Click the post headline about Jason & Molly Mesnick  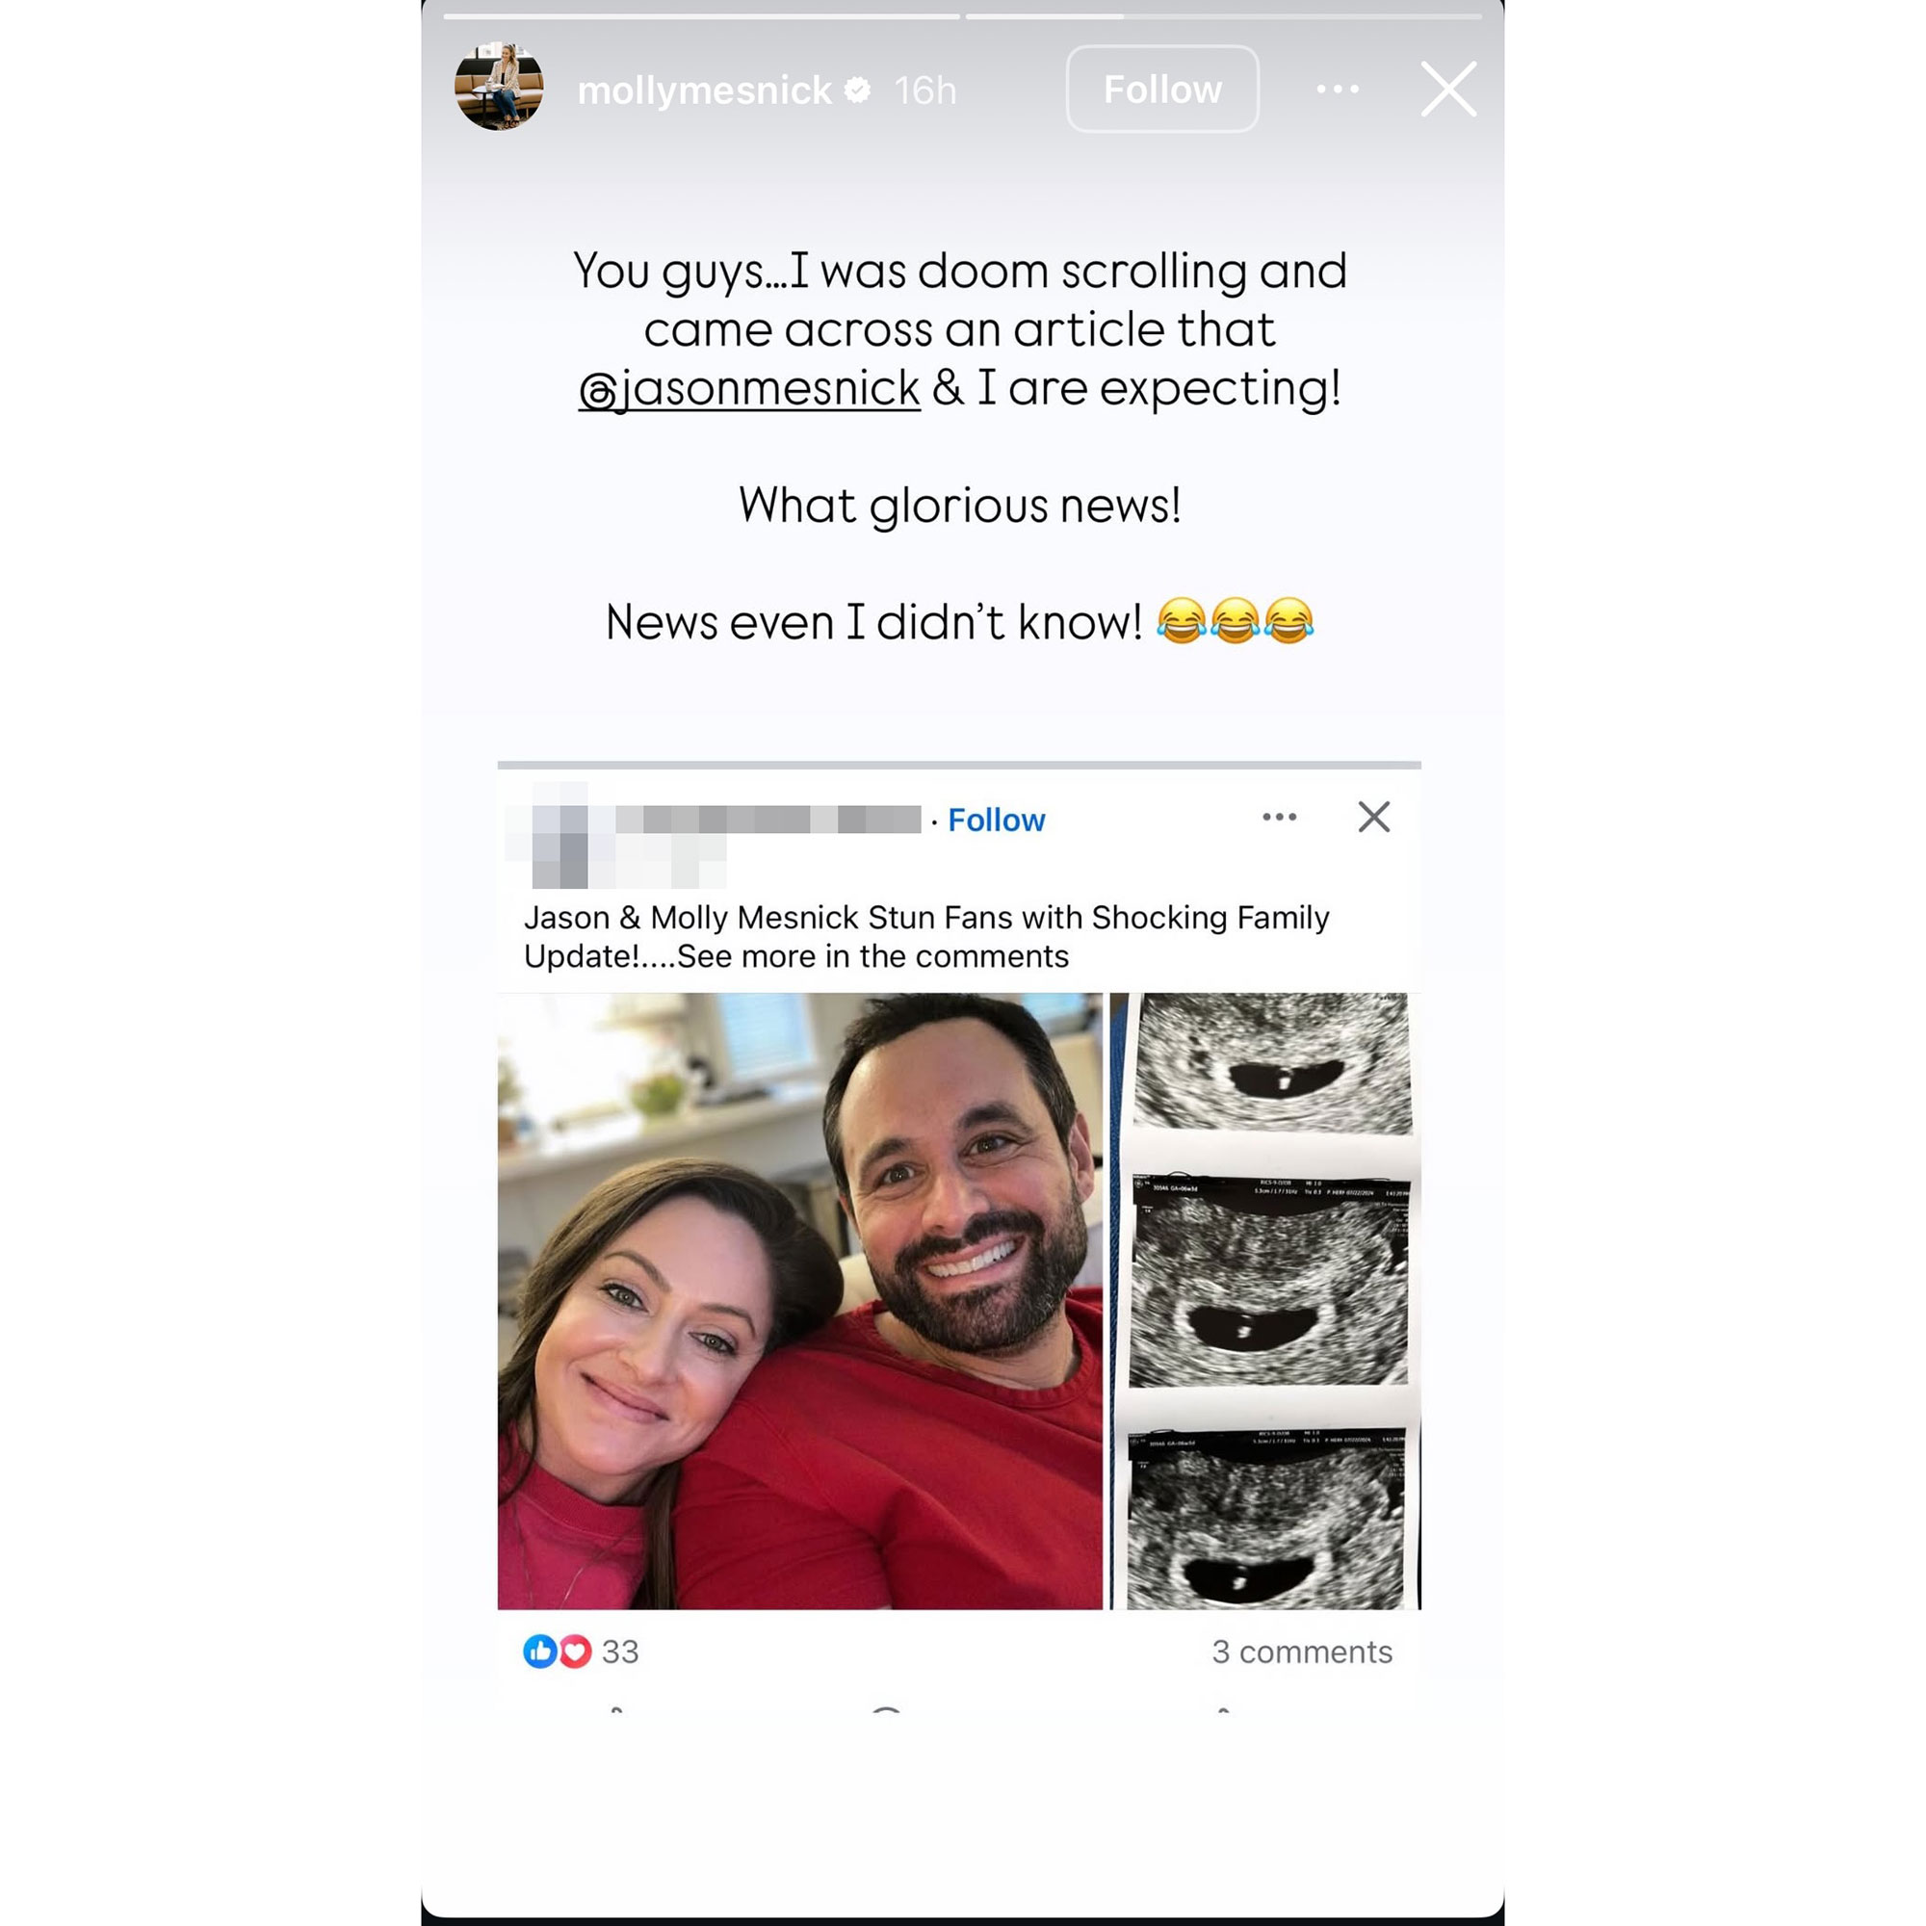pyautogui.click(x=926, y=936)
